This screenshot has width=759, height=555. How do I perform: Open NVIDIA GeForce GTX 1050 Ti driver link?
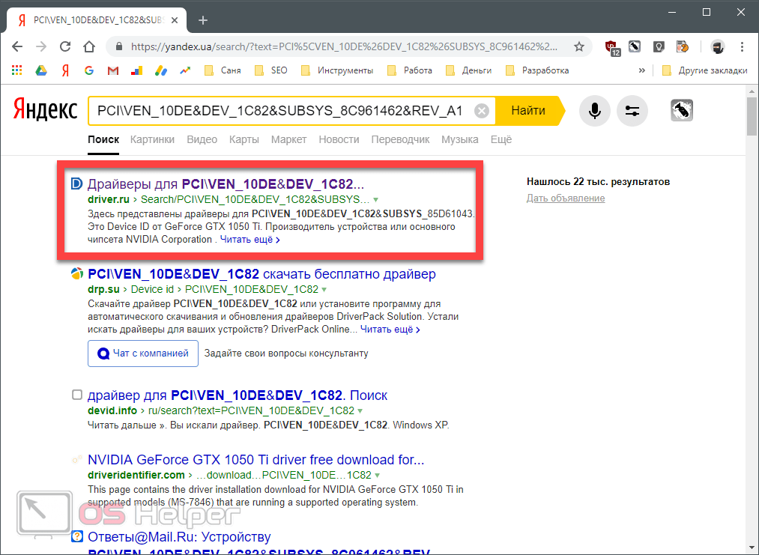pyautogui.click(x=255, y=459)
